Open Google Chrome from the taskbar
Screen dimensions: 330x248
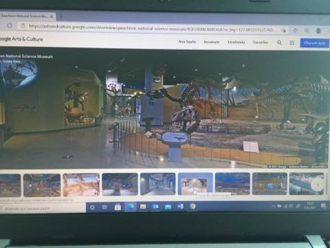(x=192, y=207)
